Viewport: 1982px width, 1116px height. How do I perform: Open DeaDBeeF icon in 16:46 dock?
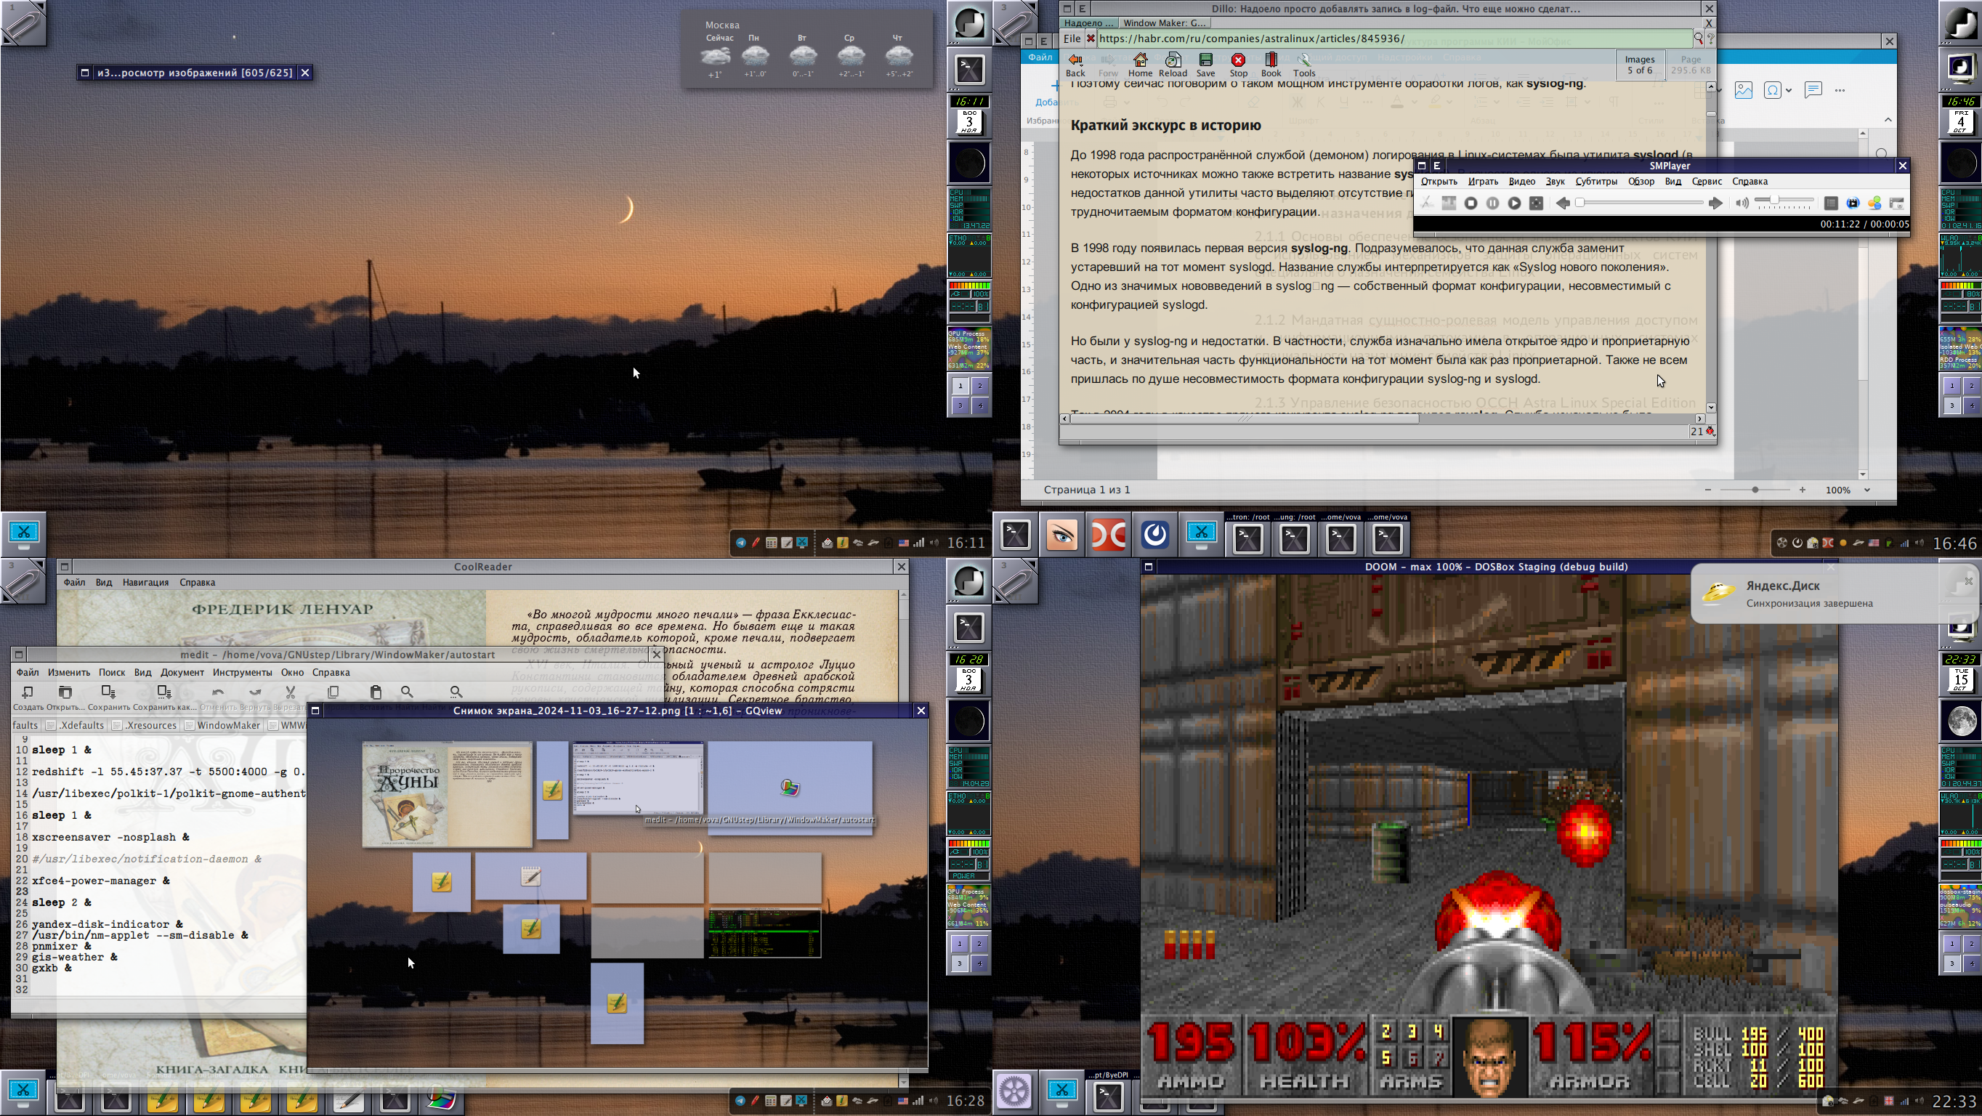[x=1108, y=534]
